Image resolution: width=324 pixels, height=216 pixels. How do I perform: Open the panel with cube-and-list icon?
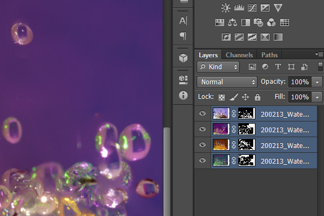[x=183, y=80]
